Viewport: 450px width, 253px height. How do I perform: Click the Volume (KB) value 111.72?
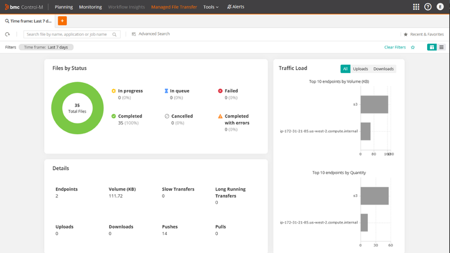coord(116,196)
